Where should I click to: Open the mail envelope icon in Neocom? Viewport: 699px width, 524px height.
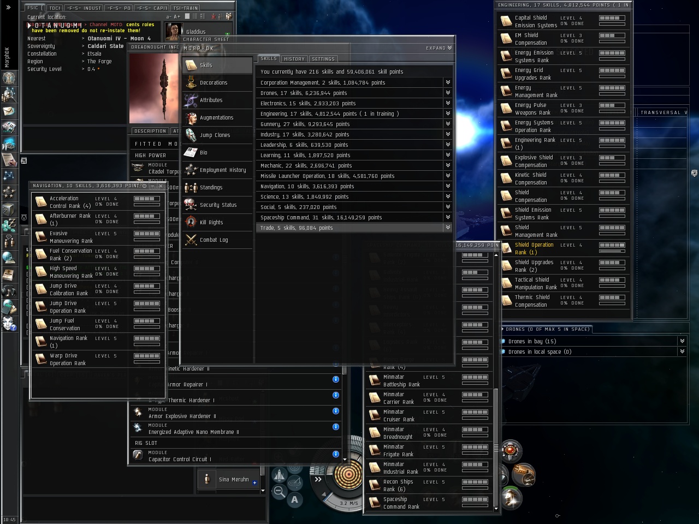(x=9, y=111)
